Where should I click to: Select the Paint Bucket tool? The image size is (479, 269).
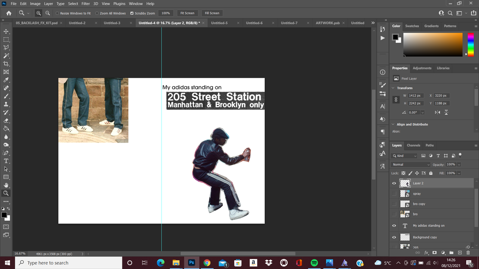(6, 128)
